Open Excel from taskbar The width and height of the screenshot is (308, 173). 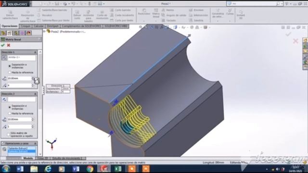click(118, 169)
